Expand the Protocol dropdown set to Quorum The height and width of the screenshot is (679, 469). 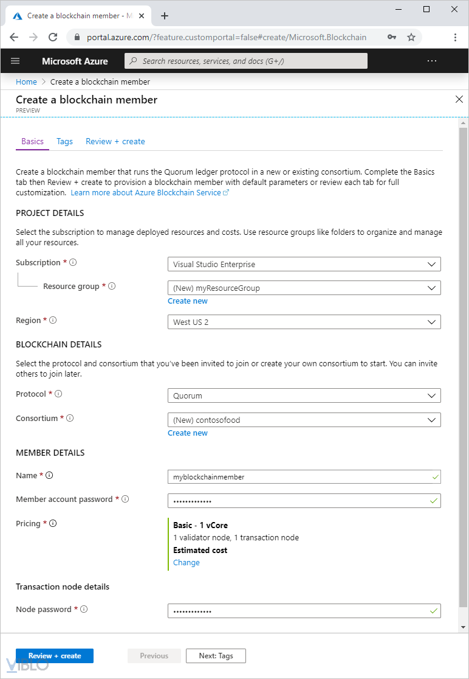point(304,396)
